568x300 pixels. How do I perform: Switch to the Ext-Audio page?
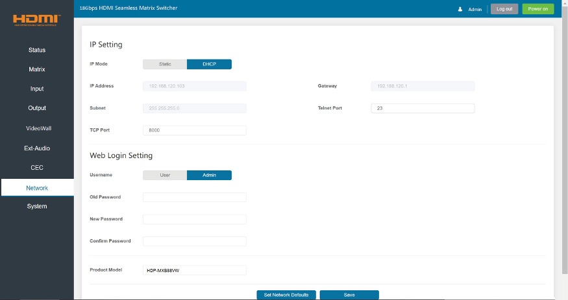(x=37, y=148)
